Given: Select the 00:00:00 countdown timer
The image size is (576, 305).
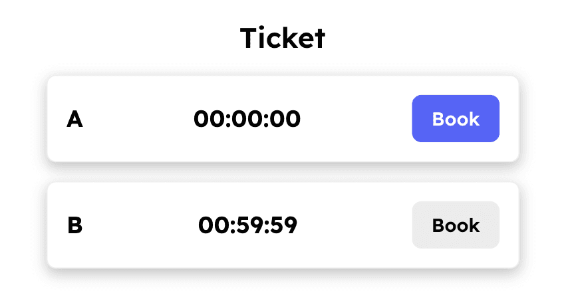Looking at the screenshot, I should pyautogui.click(x=247, y=119).
